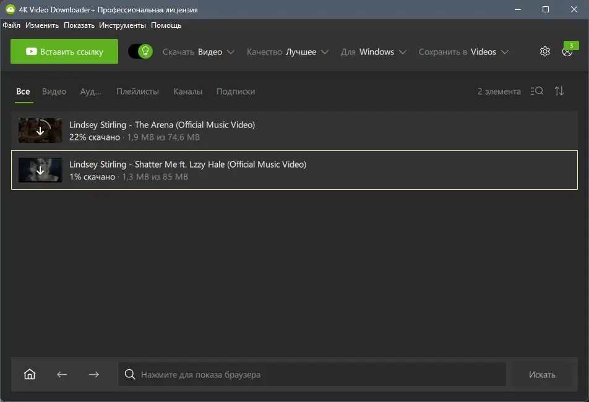Click the magnifier icon in the browser bar
This screenshot has width=589, height=402.
tap(130, 374)
